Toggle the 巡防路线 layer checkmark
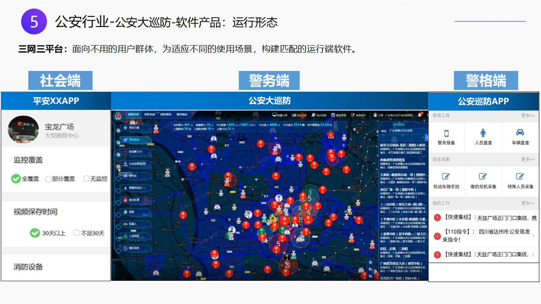The width and height of the screenshot is (541, 304). point(118,143)
